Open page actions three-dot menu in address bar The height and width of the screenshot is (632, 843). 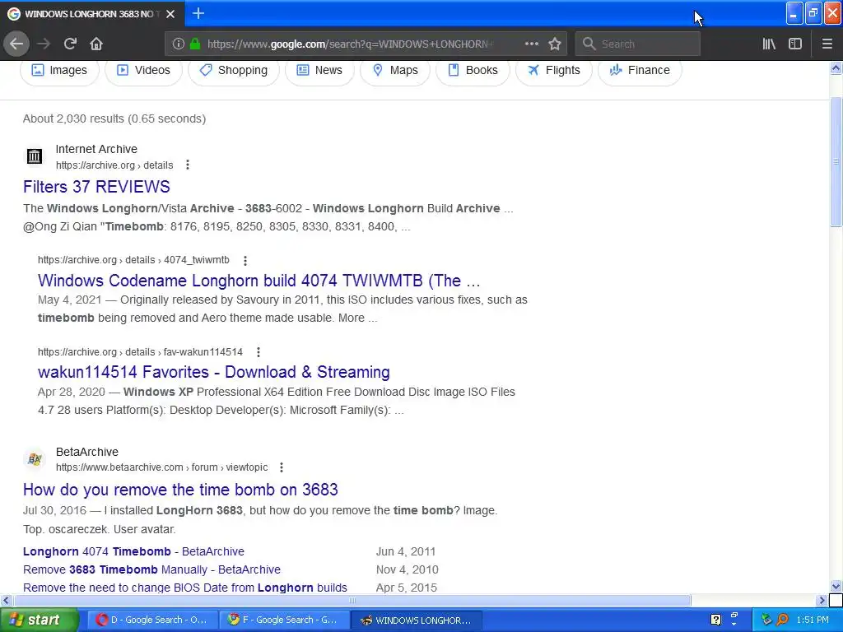[x=531, y=44]
